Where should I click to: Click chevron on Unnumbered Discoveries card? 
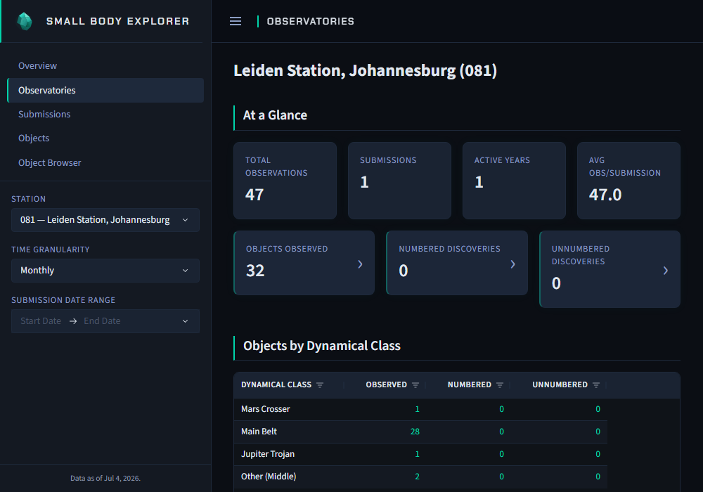(665, 270)
